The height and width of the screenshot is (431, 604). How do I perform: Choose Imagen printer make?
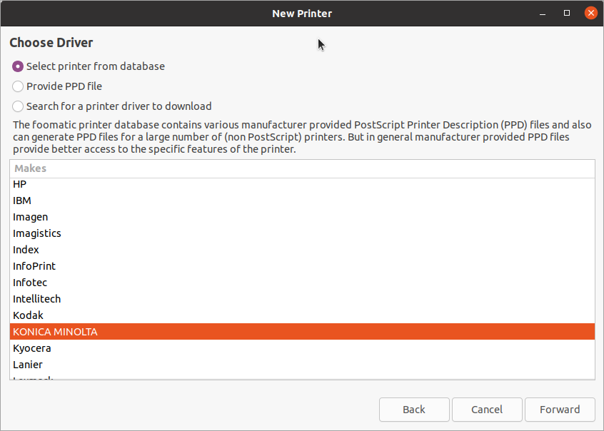point(31,217)
